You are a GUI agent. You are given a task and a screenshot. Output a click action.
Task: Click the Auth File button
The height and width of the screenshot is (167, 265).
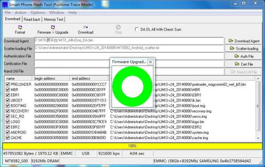click(x=243, y=56)
